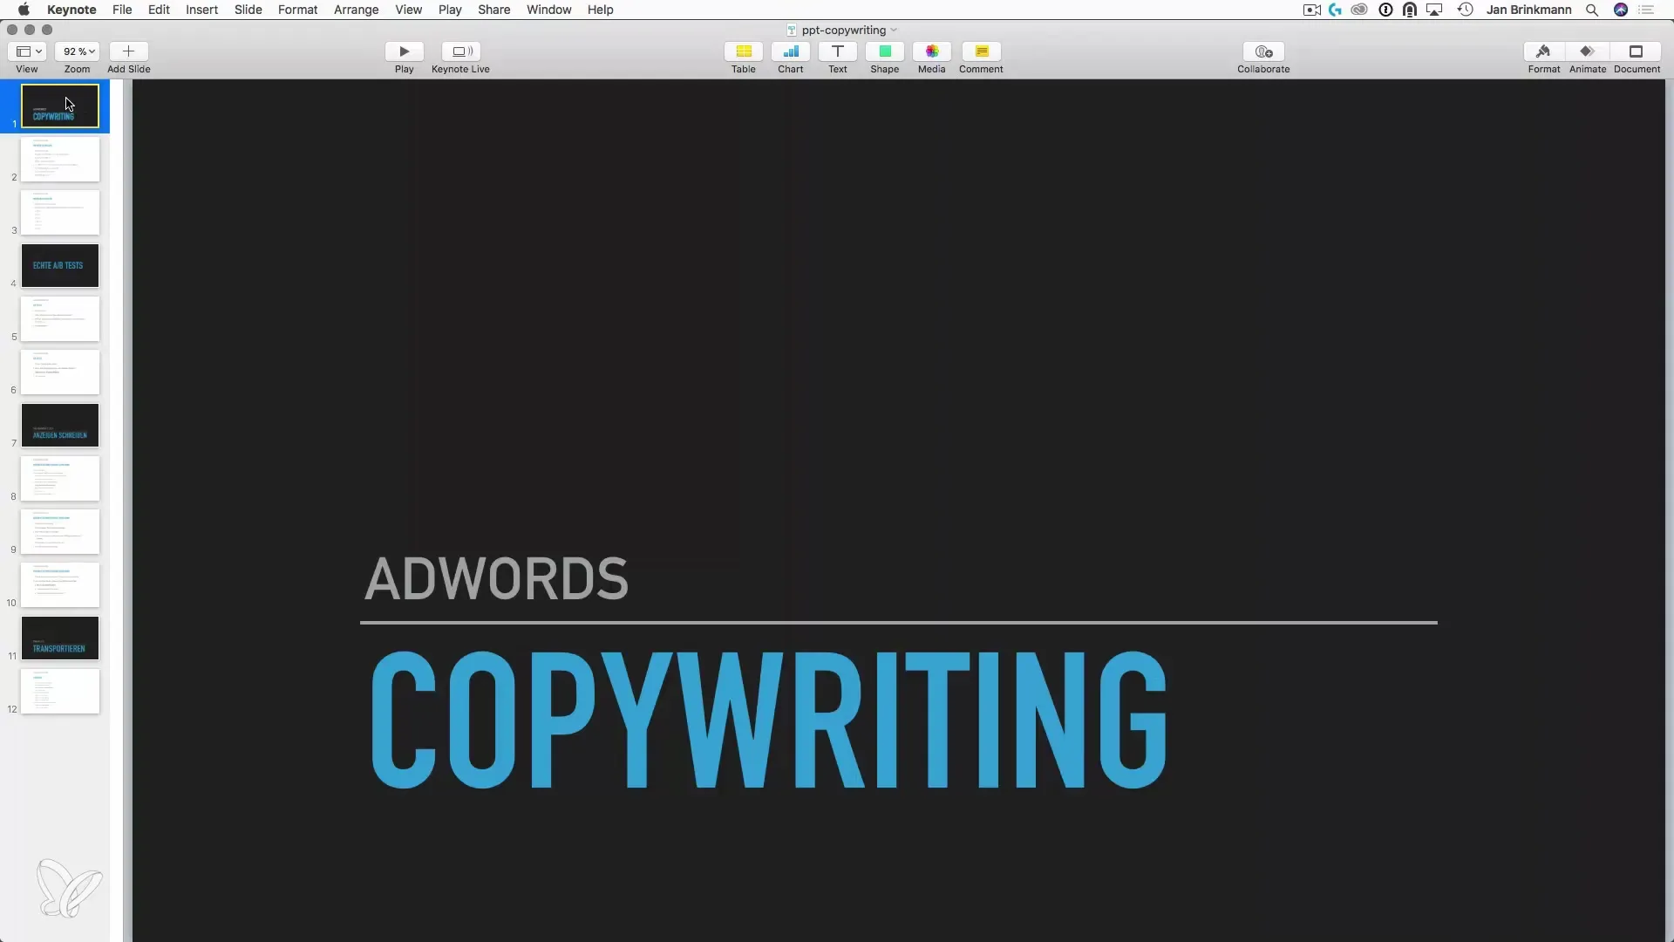Open the Share menu

tap(493, 10)
